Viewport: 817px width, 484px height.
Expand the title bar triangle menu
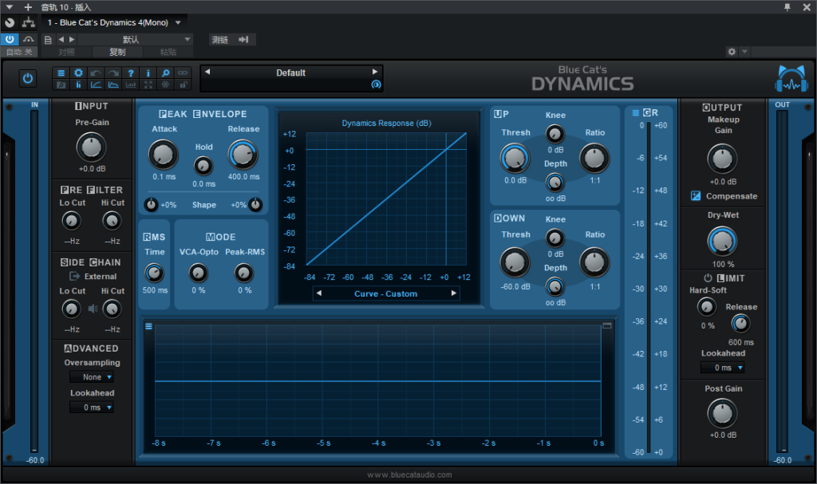(10, 7)
